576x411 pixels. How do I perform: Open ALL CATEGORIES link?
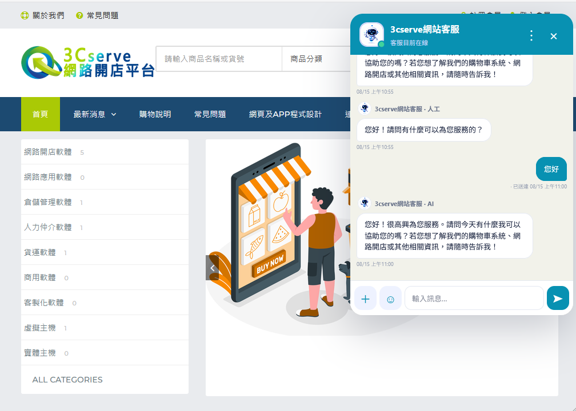click(x=67, y=380)
